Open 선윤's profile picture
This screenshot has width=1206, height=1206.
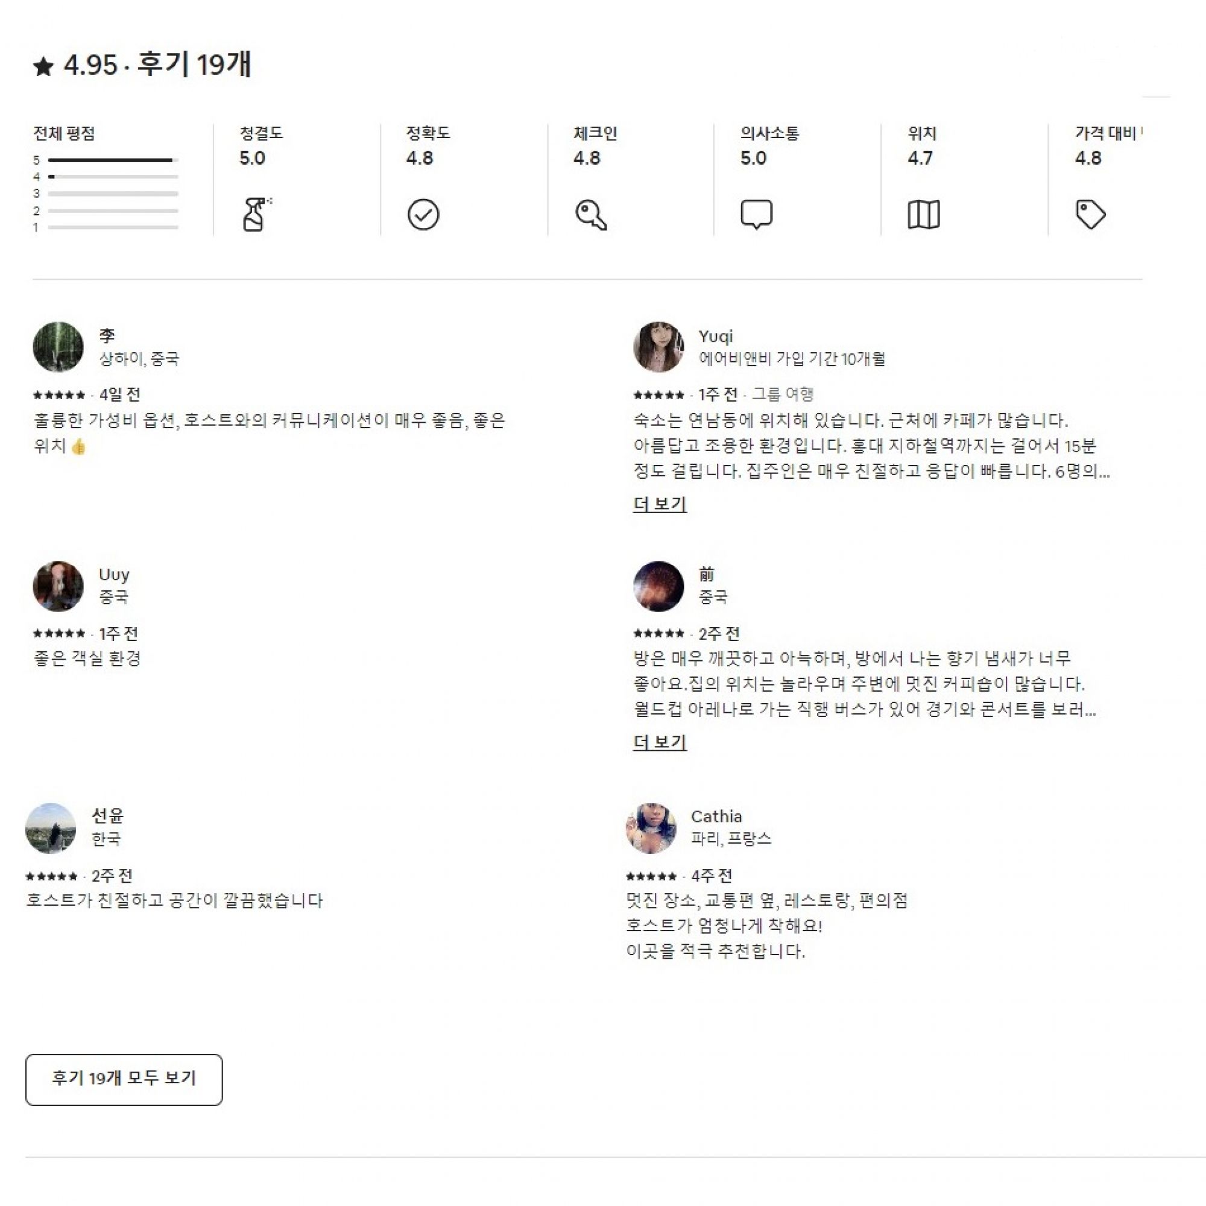[x=51, y=829]
